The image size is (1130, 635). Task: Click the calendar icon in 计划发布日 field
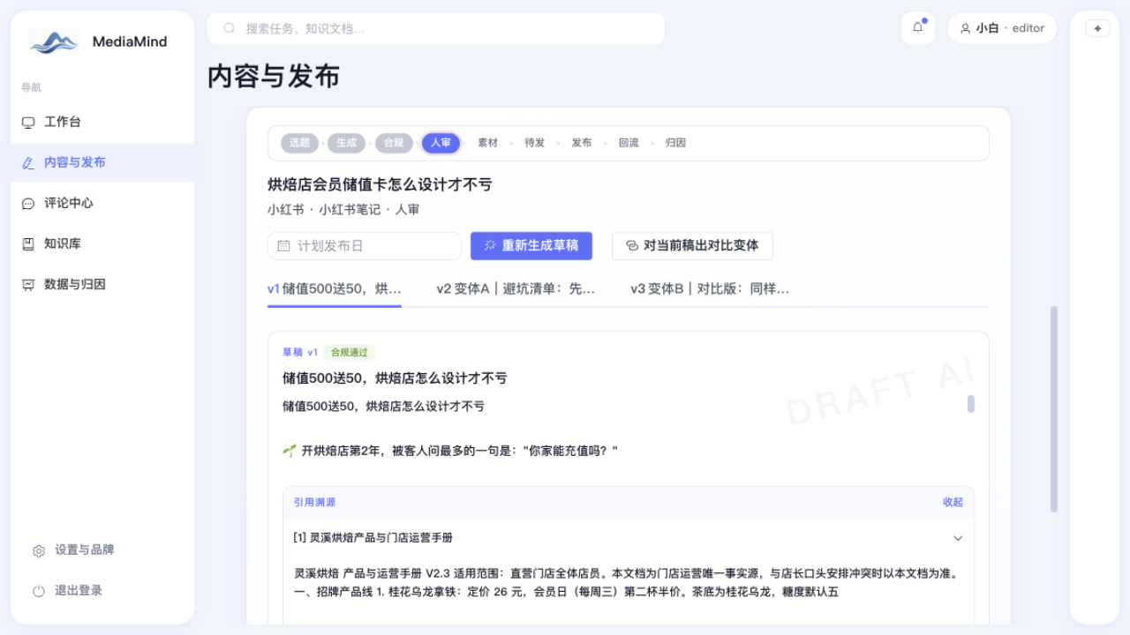pos(283,246)
